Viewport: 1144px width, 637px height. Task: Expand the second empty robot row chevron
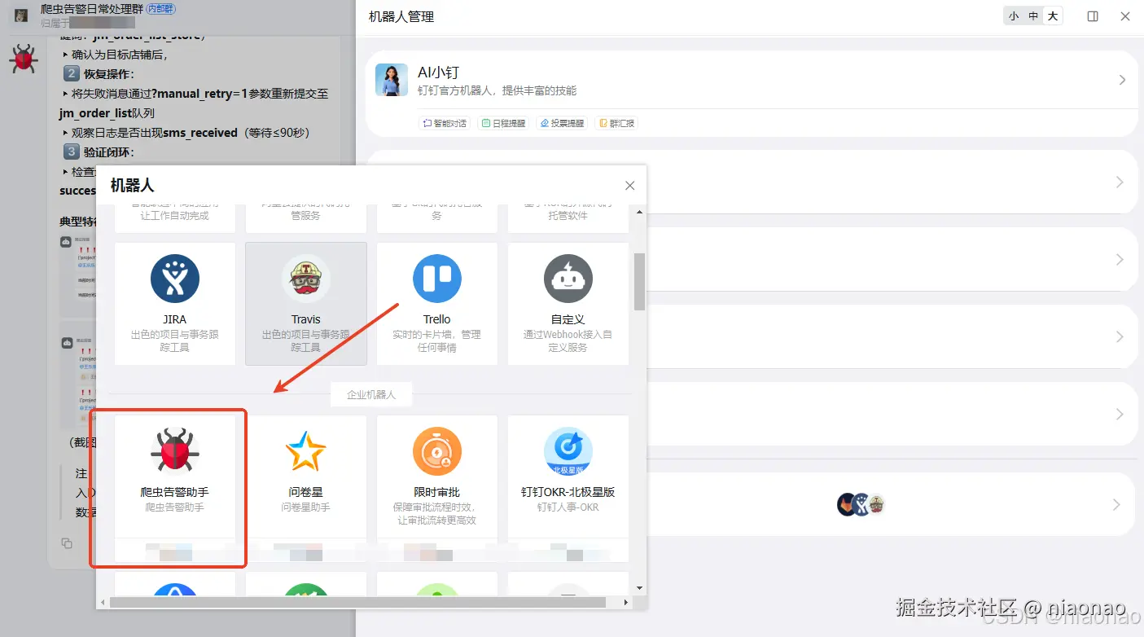click(x=1116, y=259)
